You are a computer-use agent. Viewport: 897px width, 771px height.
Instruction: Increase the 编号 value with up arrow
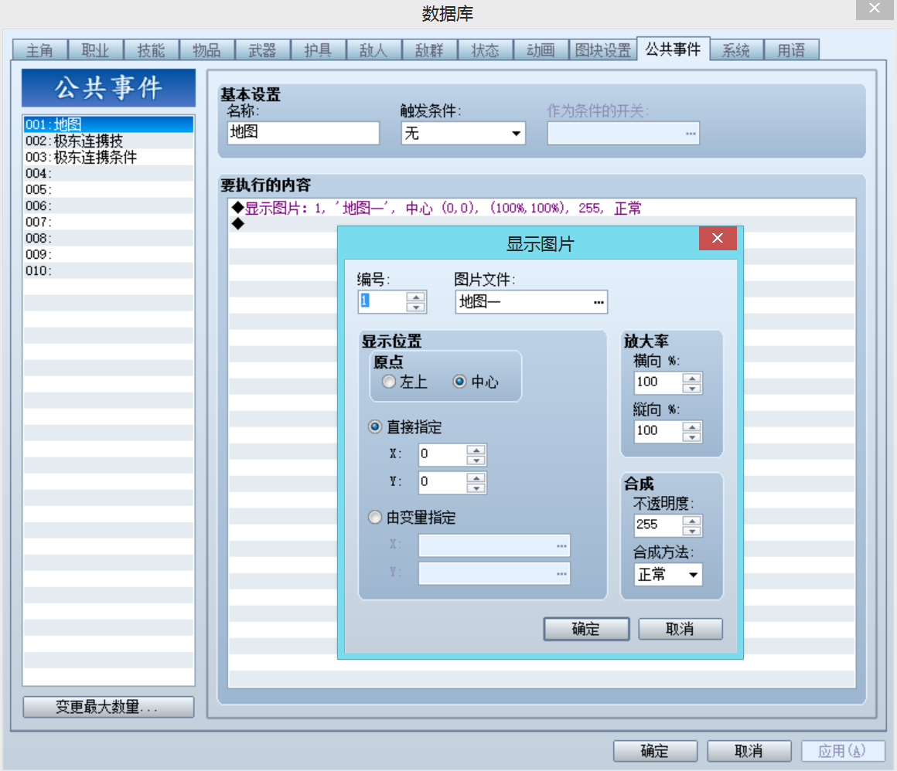click(x=416, y=296)
